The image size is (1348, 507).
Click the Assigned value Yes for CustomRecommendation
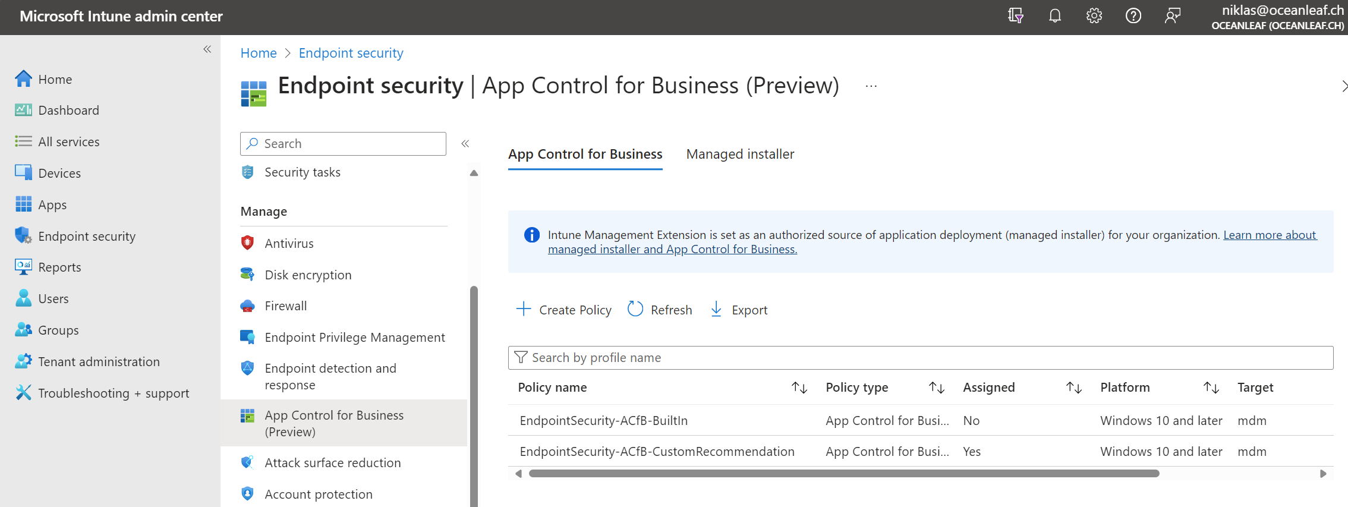pos(972,452)
